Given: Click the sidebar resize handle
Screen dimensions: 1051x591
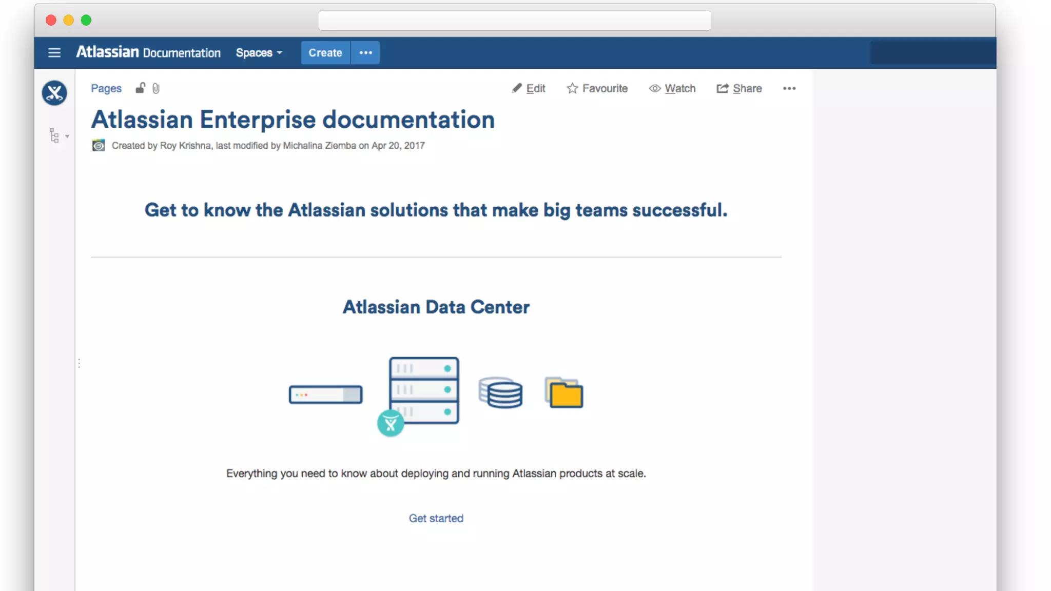Looking at the screenshot, I should click(x=79, y=363).
